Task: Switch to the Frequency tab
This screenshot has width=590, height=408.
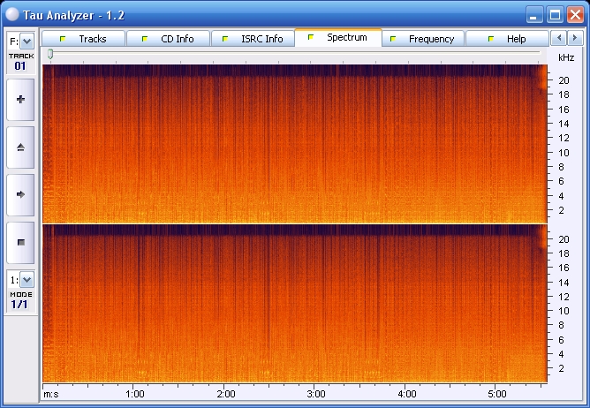Action: click(422, 39)
